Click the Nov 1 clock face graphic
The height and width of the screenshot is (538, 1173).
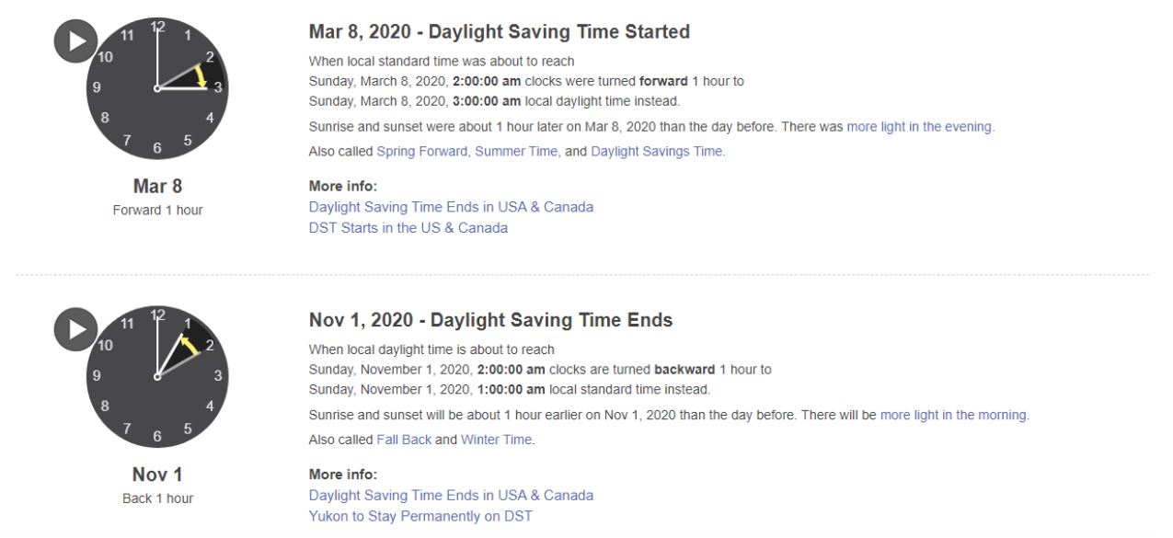(x=156, y=375)
